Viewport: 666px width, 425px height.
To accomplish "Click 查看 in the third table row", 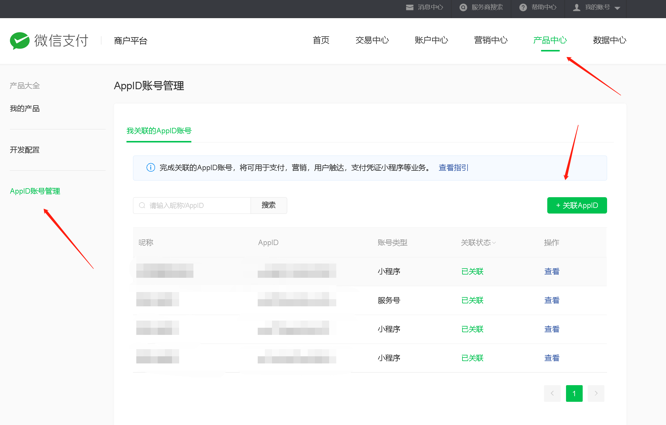I will click(x=552, y=329).
